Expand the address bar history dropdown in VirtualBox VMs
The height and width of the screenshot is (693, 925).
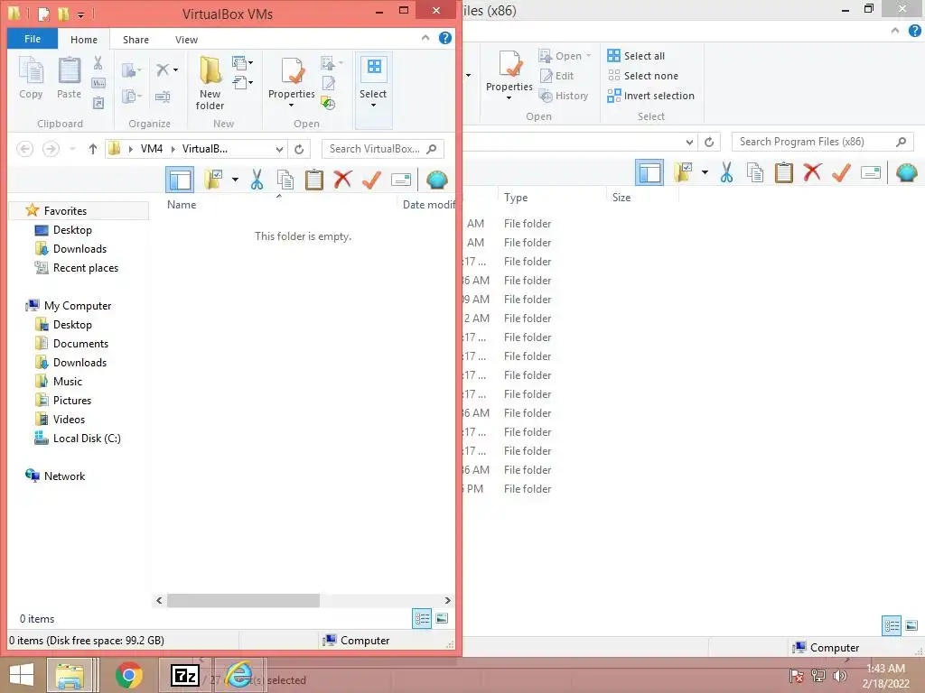(x=280, y=149)
